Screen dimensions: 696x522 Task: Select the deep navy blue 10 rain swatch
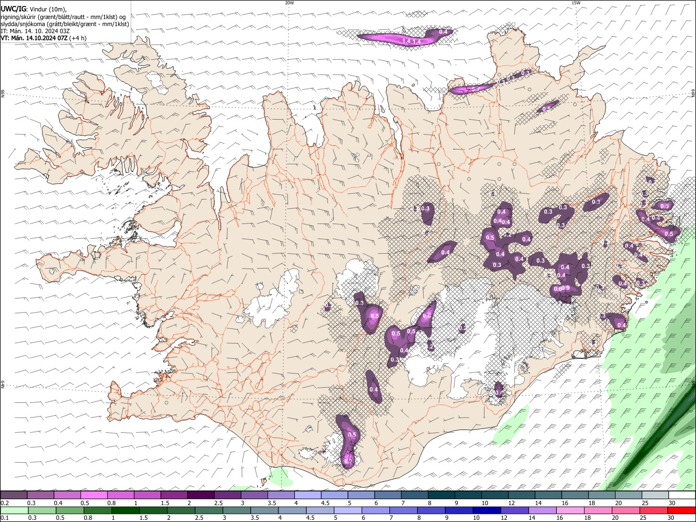(487, 510)
